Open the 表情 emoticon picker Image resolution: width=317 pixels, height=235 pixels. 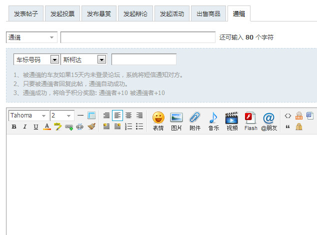coord(158,121)
